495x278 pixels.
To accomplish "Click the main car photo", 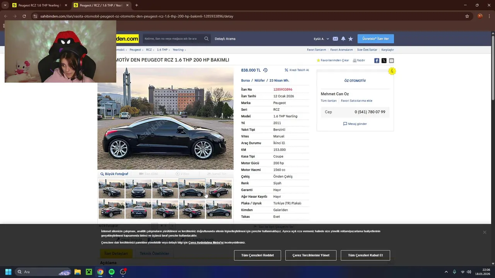I will [x=166, y=119].
